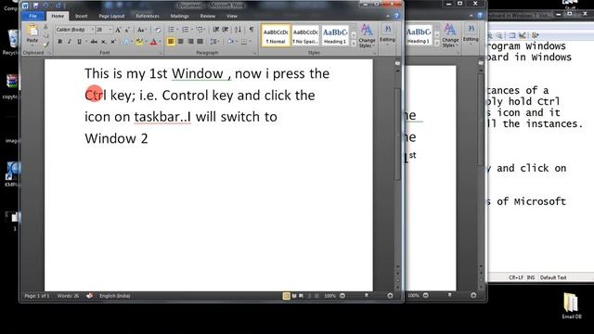Minimize ribbon chevron in front Word window
Image resolution: width=594 pixels, height=334 pixels.
(x=388, y=16)
